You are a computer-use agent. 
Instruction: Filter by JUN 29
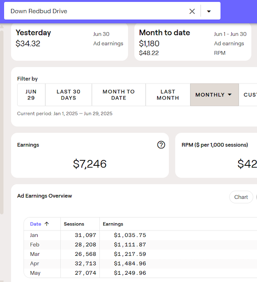(x=31, y=95)
